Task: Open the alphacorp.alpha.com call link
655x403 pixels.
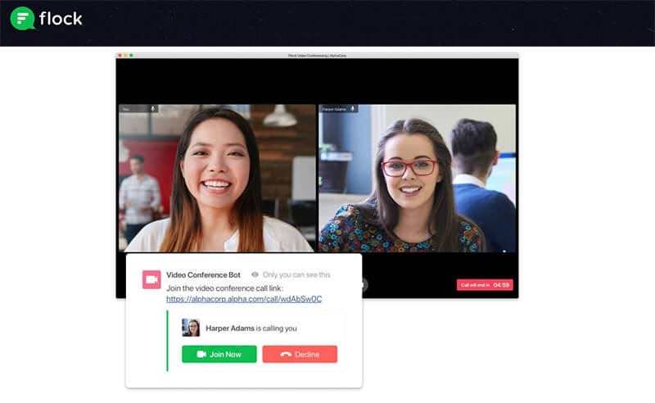Action: 244,299
